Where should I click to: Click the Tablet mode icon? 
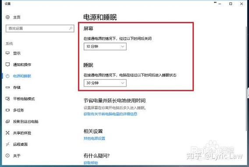coord(7,99)
